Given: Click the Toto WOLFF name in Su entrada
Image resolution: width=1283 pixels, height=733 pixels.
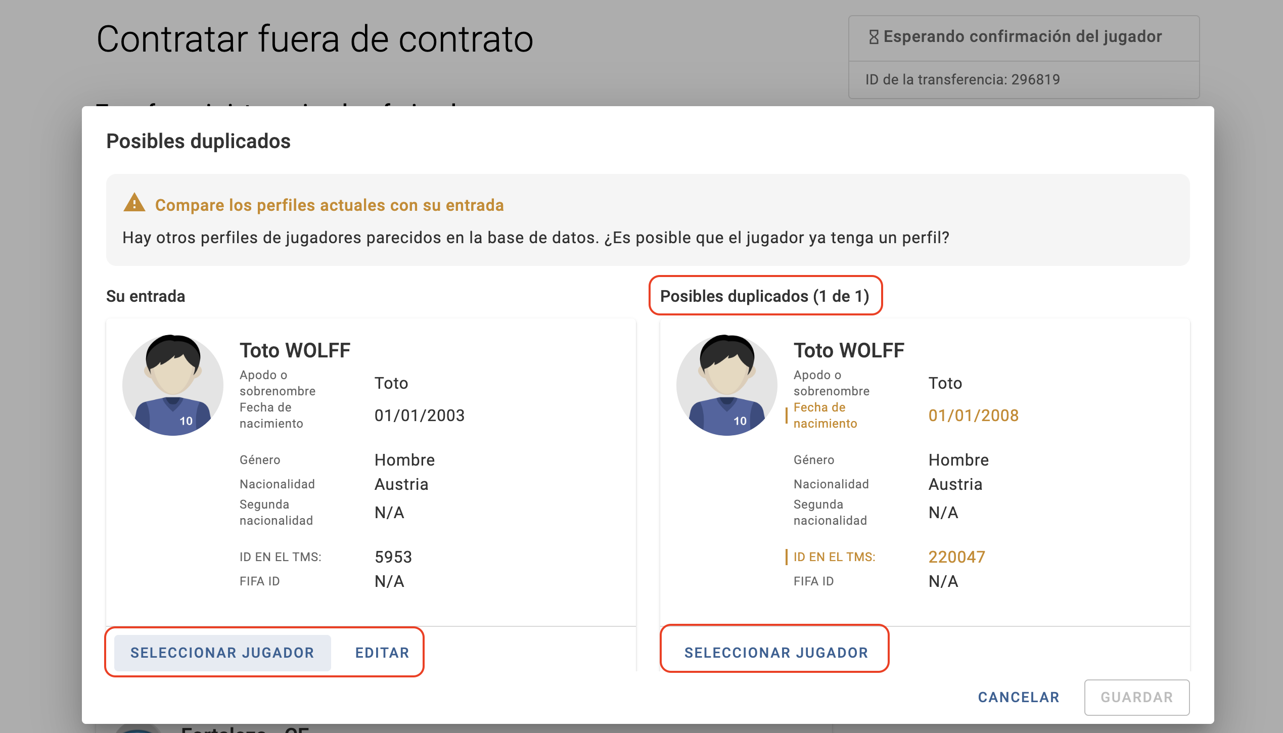Looking at the screenshot, I should pos(295,350).
